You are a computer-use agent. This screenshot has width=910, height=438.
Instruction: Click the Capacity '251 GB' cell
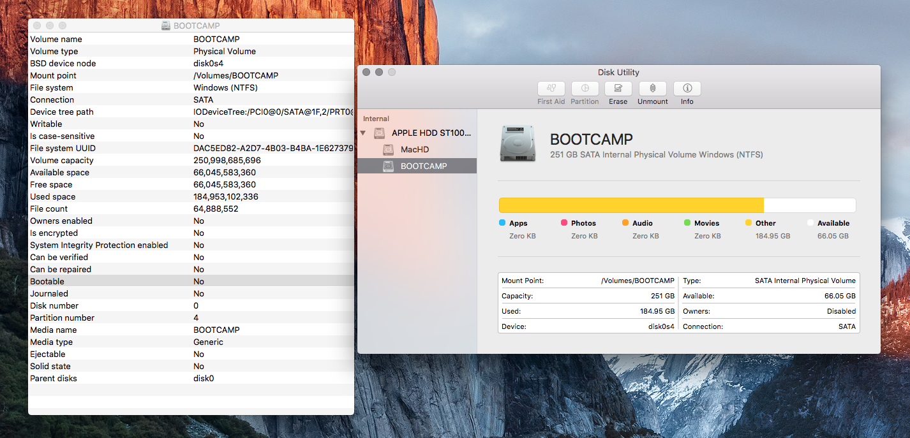pyautogui.click(x=662, y=296)
